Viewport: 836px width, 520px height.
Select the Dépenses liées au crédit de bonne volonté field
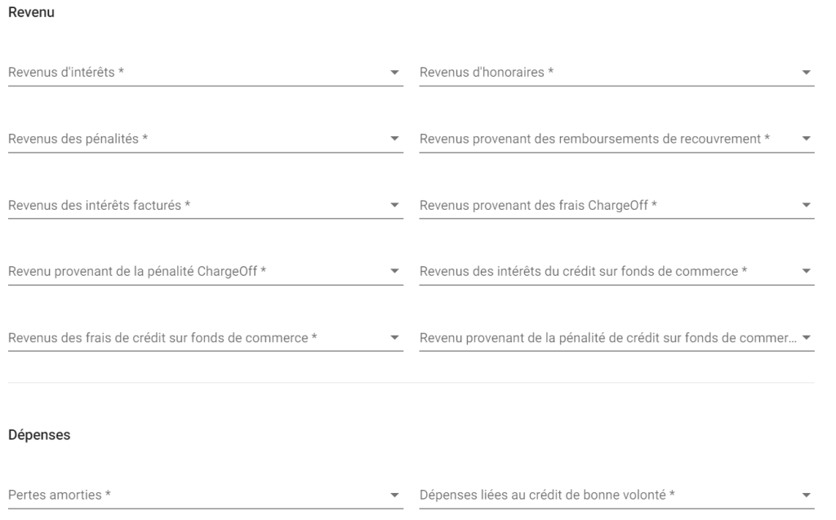click(617, 495)
